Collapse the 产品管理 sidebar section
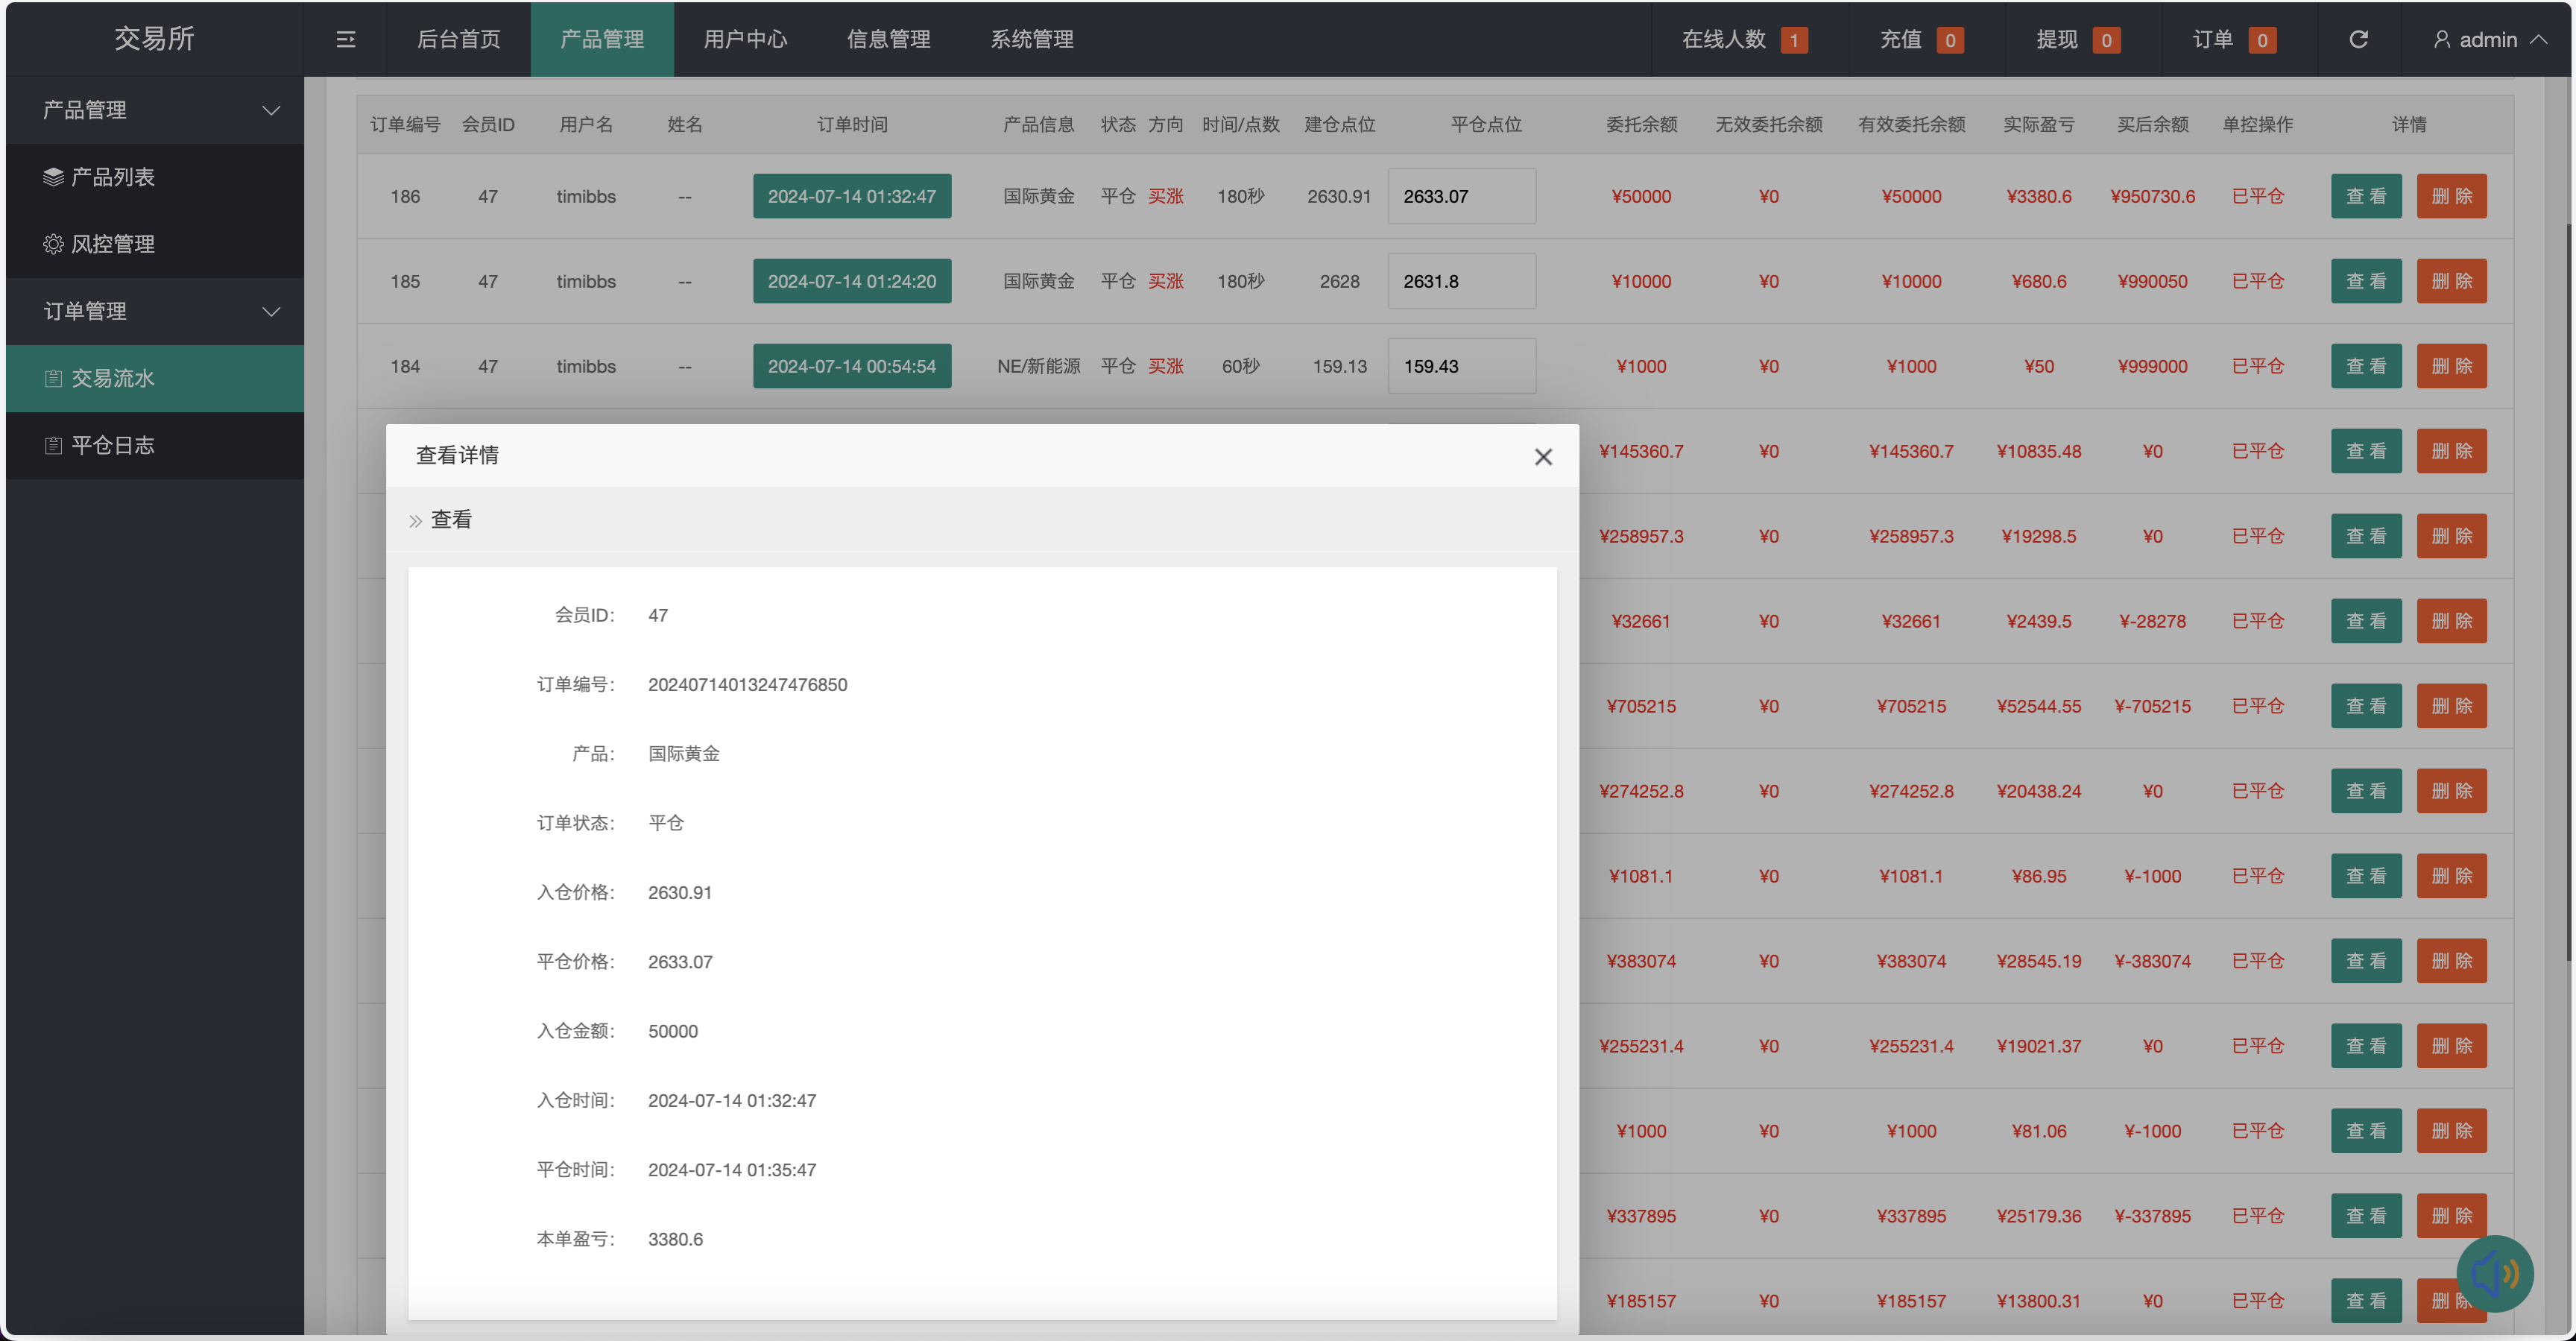 [271, 110]
